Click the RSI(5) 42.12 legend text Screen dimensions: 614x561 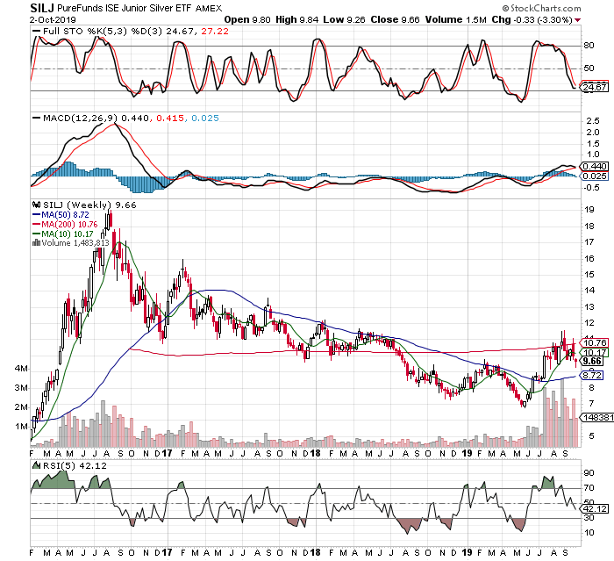(x=75, y=465)
